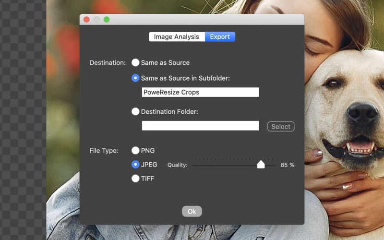Focus the empty Destination Folder path field
This screenshot has height=240, width=384.
[200, 126]
